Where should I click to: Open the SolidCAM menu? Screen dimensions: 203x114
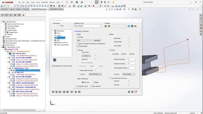click(x=44, y=2)
